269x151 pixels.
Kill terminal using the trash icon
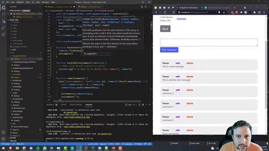(x=143, y=104)
